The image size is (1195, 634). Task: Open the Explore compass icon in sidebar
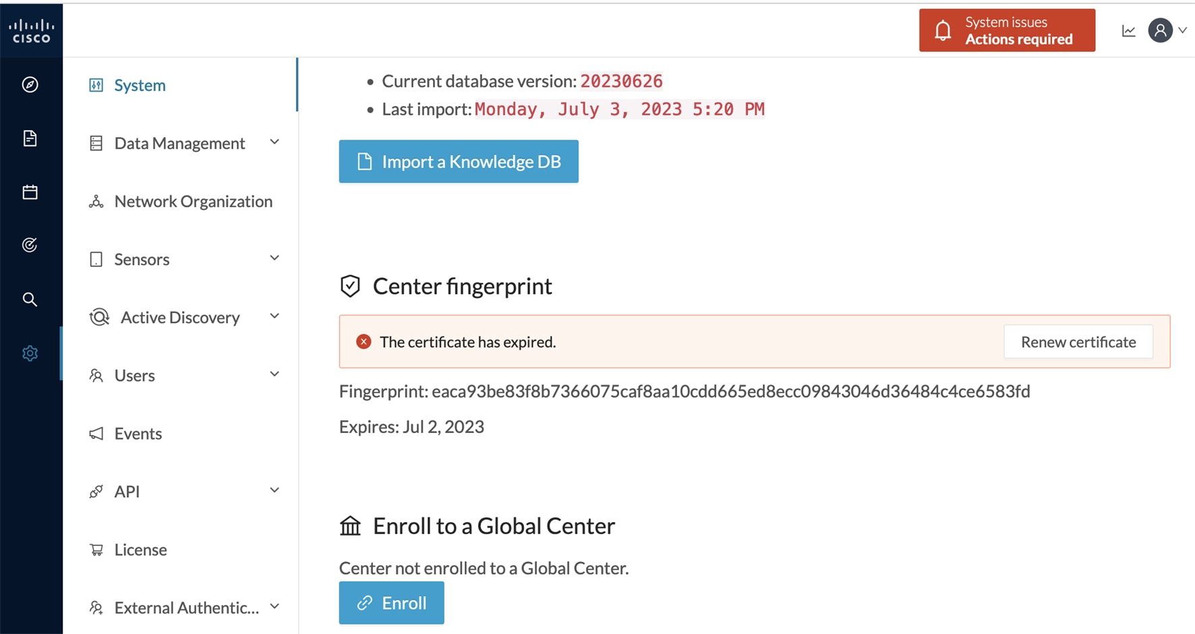[30, 84]
